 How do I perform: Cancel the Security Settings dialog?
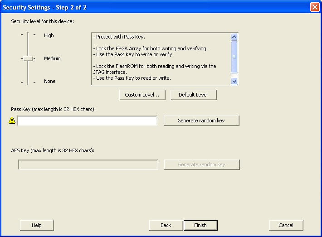click(x=286, y=225)
